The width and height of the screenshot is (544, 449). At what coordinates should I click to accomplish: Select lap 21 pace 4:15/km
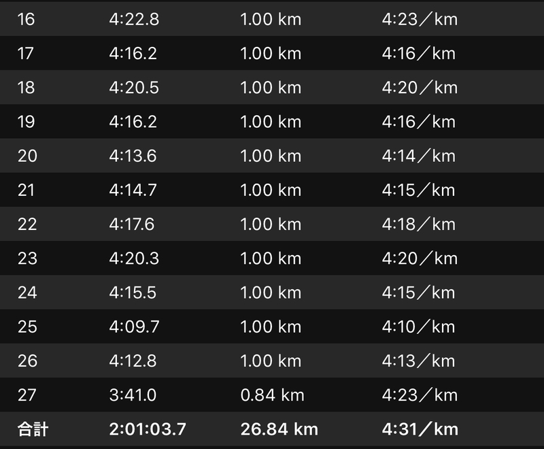418,190
